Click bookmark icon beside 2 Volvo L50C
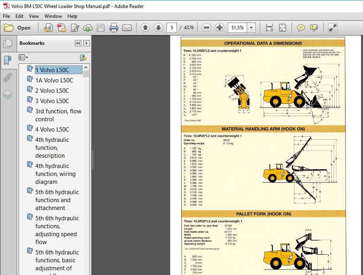This screenshot has height=275, width=363. coord(30,90)
